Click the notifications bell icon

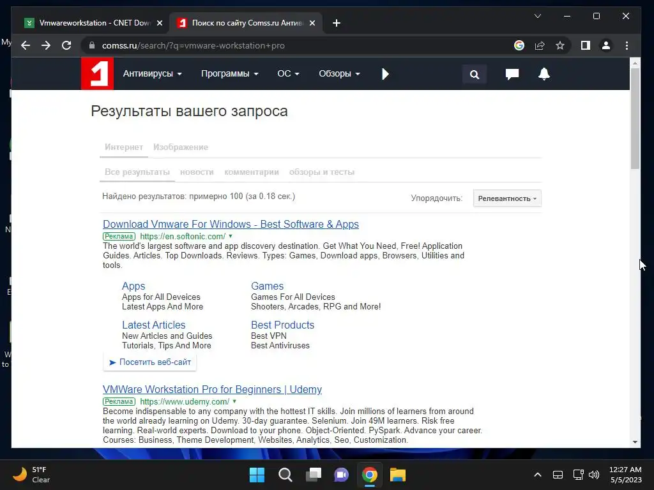(544, 74)
